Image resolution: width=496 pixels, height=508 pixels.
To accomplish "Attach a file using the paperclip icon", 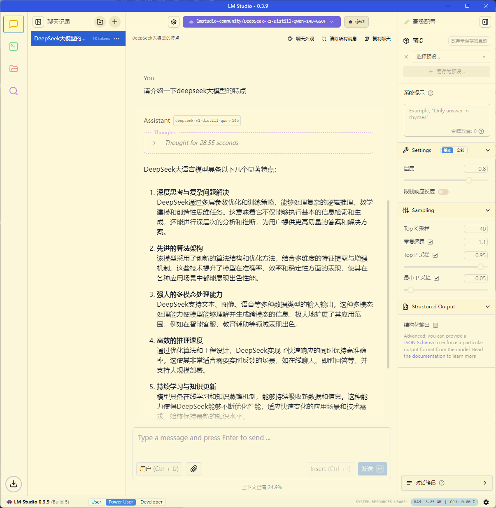I will tap(194, 468).
